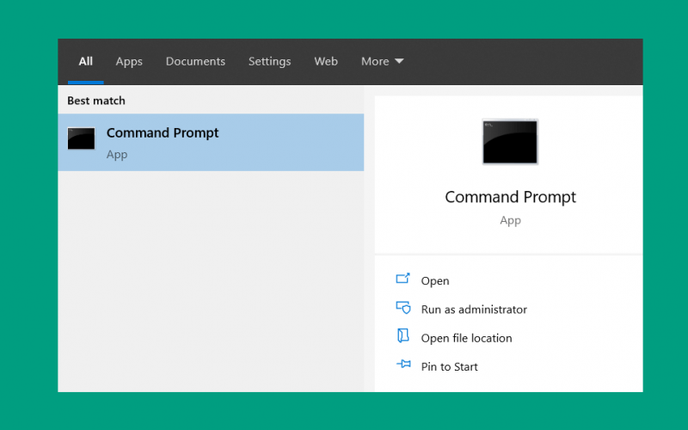
Task: Click the Open text link
Action: [435, 281]
